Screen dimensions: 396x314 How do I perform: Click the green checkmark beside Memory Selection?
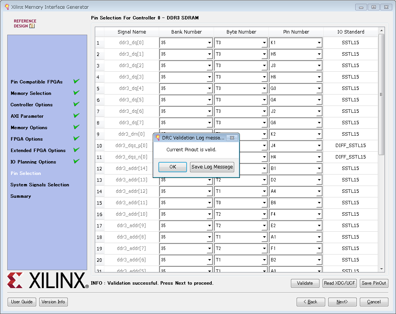point(76,93)
